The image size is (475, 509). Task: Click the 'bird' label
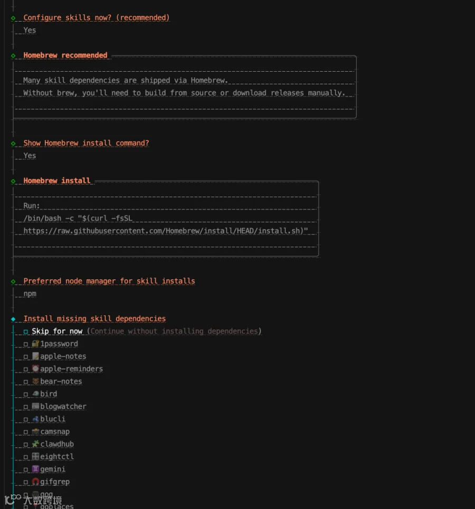(49, 394)
